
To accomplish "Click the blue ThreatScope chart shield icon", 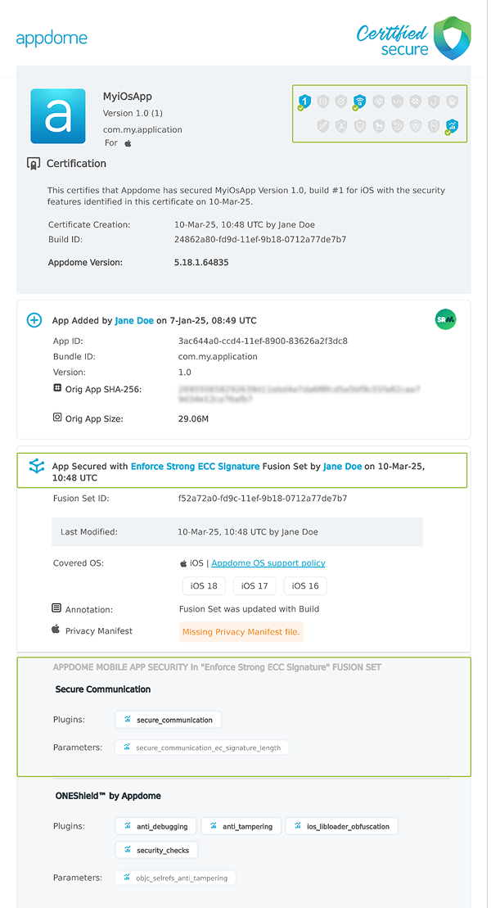I will [x=452, y=126].
